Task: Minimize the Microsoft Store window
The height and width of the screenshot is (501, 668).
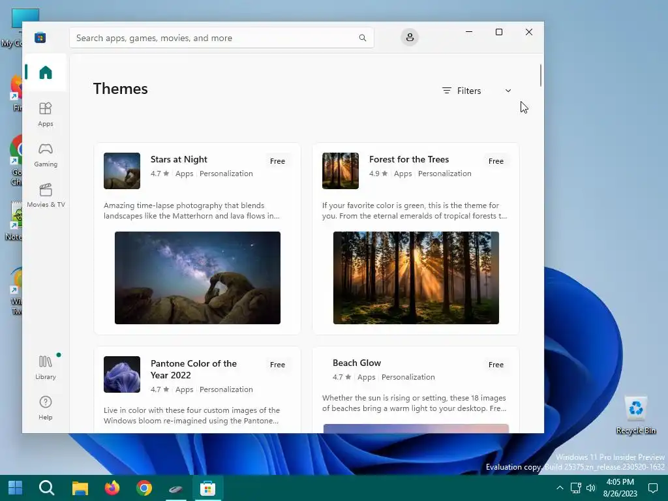Action: click(x=469, y=32)
